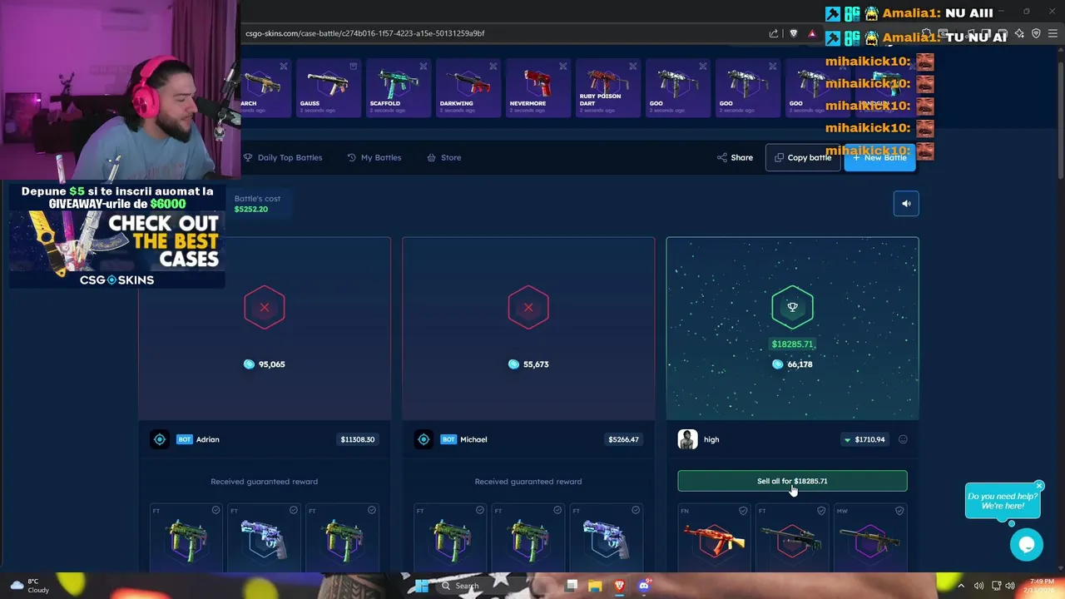This screenshot has width=1065, height=599.
Task: Click the Brave Rewards triangle icon
Action: [x=812, y=33]
